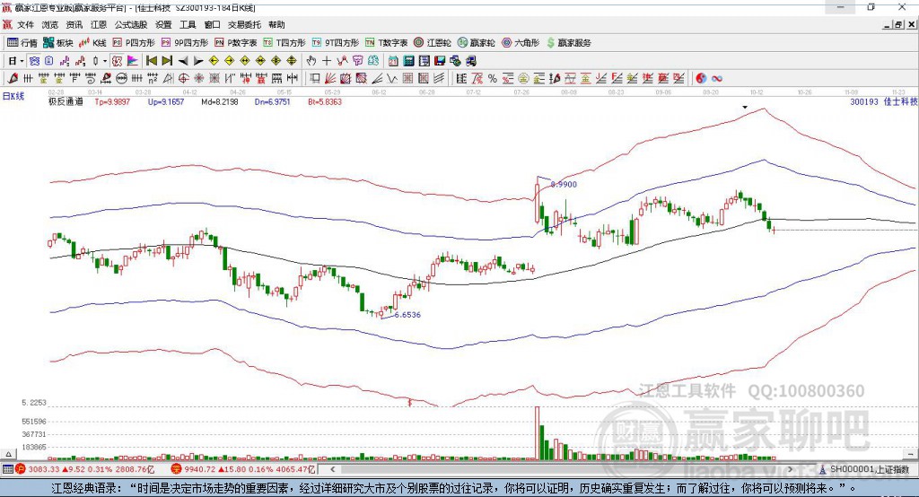Open the T四方形 tool
Viewport: 919px width, 497px height.
pyautogui.click(x=284, y=43)
